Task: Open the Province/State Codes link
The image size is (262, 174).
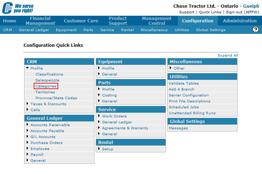Action: click(56, 98)
